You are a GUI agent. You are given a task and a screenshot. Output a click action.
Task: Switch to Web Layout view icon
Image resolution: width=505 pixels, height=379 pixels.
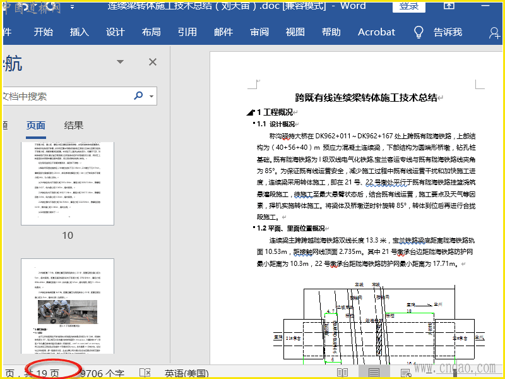(405, 373)
